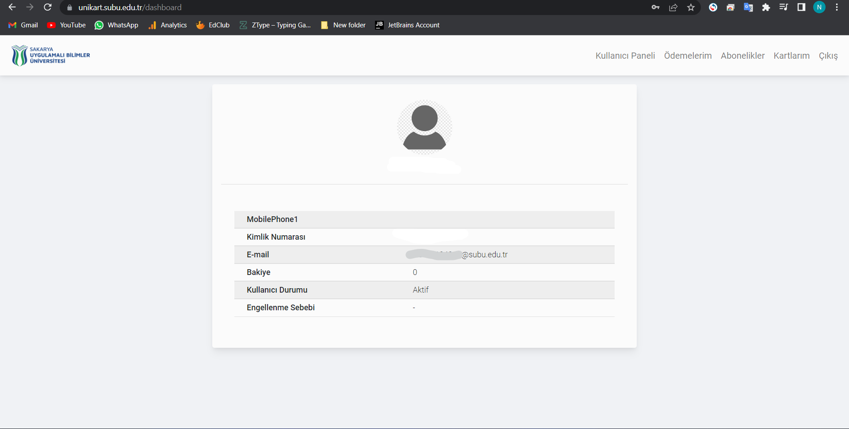Open the share page icon
The image size is (849, 429).
tap(673, 8)
